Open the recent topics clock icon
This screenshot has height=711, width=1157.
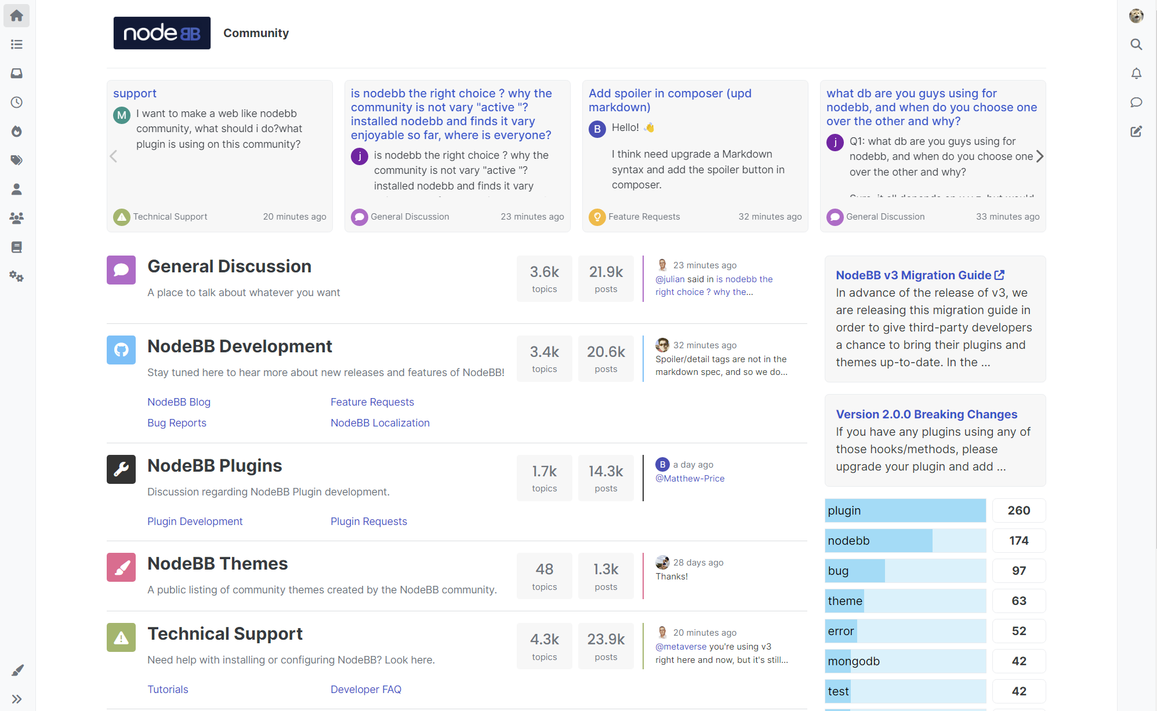click(17, 103)
